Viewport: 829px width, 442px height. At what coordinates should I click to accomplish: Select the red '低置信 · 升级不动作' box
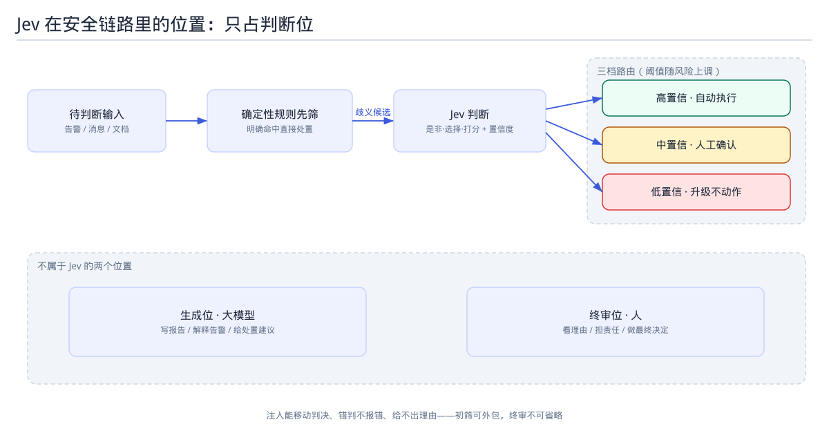point(696,192)
